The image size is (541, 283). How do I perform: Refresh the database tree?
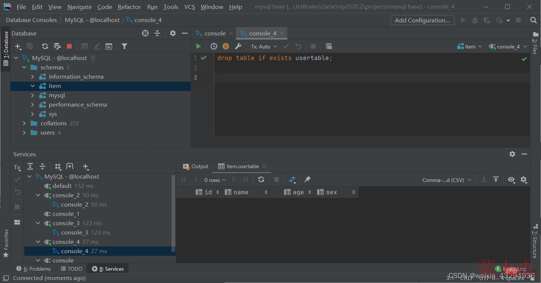pyautogui.click(x=45, y=46)
